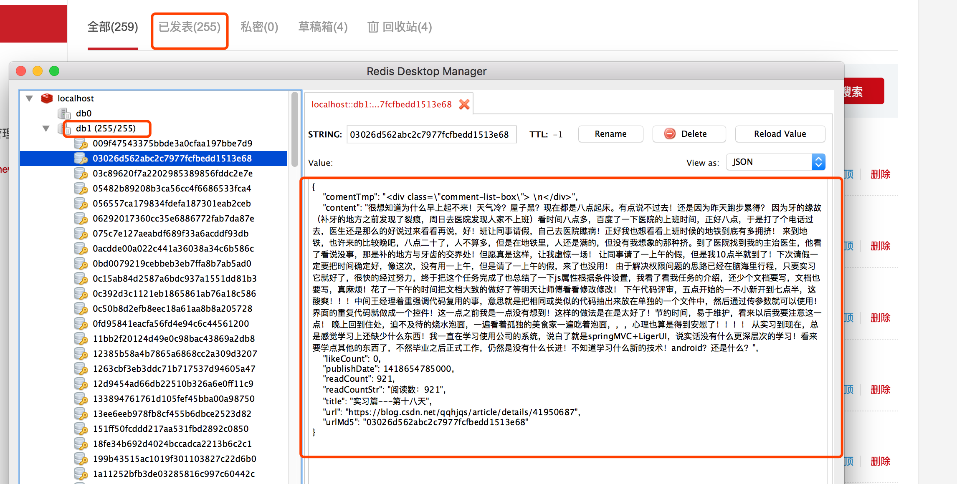This screenshot has width=957, height=484.
Task: Click key icon of 0fd95841eacfa56fd4e94c6c44561200
Action: [81, 324]
